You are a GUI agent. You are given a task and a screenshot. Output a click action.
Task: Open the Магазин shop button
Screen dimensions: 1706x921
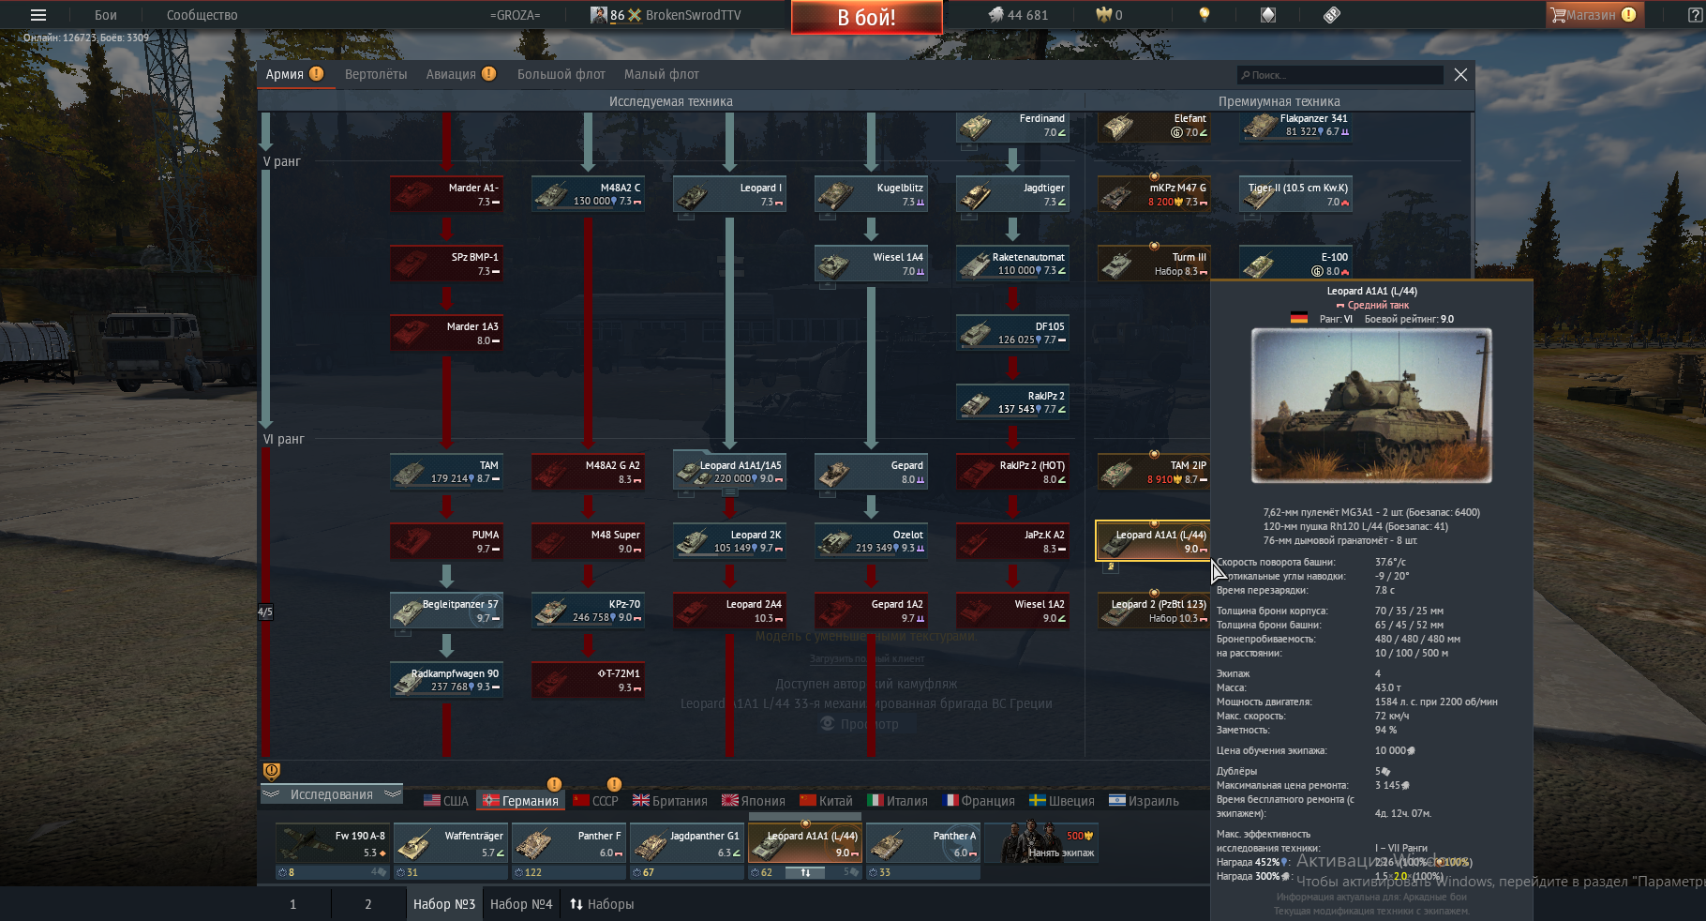click(x=1594, y=15)
